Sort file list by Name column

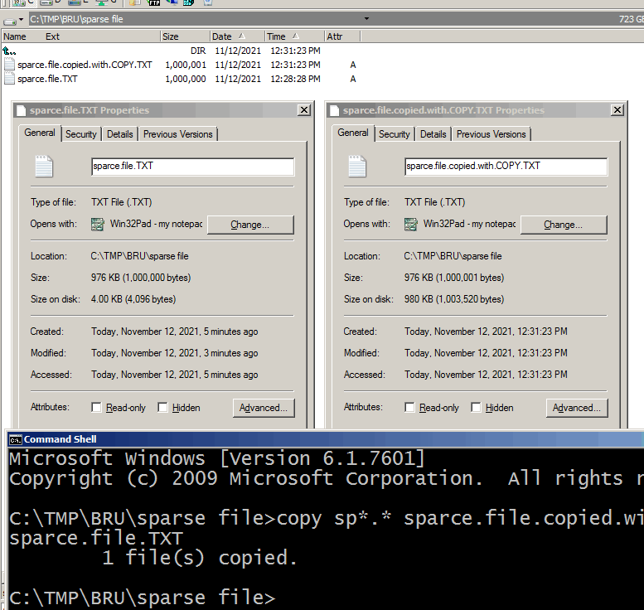pos(15,36)
